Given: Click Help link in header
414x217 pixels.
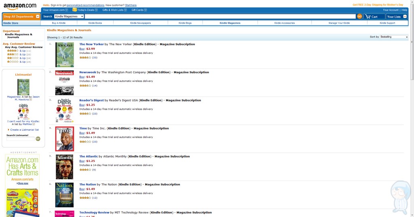Looking at the screenshot, I should [404, 10].
